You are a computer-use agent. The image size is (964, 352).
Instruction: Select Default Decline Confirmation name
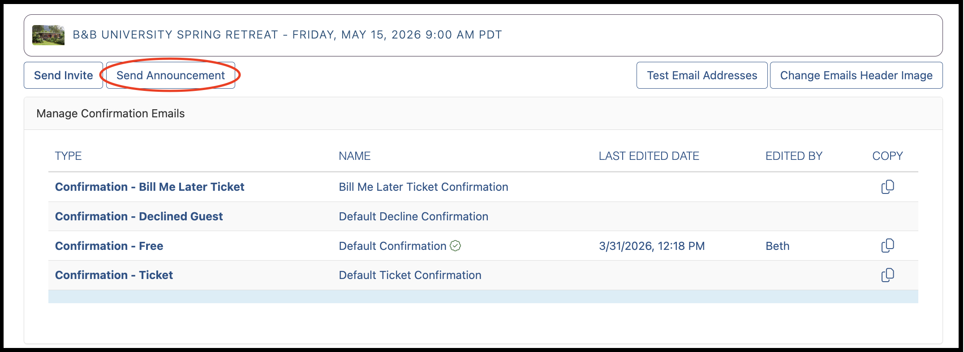coord(413,216)
